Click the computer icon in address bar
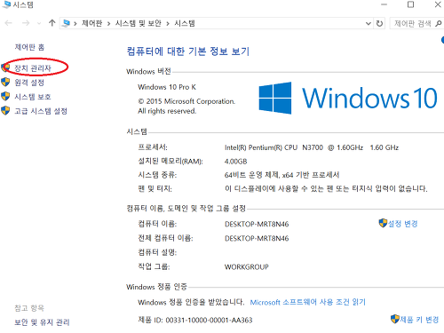 click(x=67, y=23)
